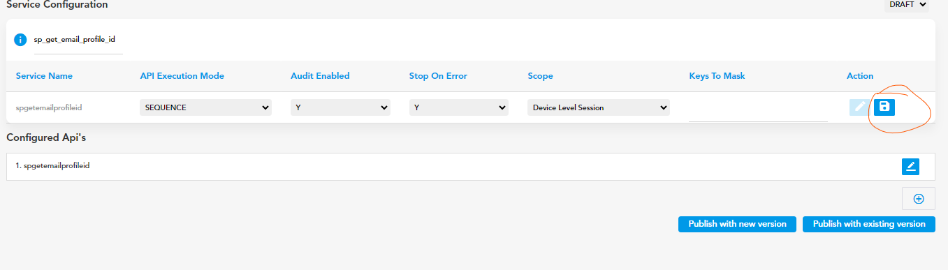Open the DRAFT status dropdown
Image resolution: width=948 pixels, height=270 pixels.
tap(907, 5)
